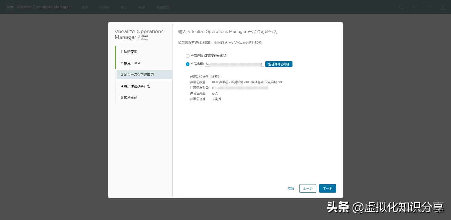The width and height of the screenshot is (451, 220).
Task: Click the 上一步 button to go back
Action: (x=308, y=188)
